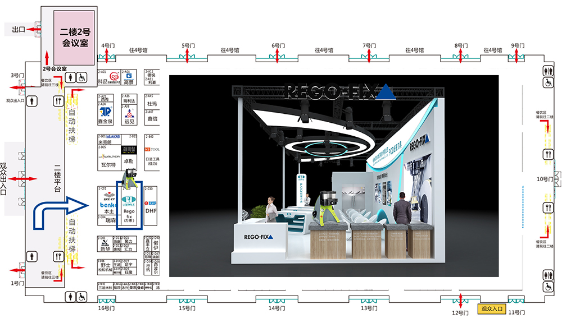Select the 15号门 label
The height and width of the screenshot is (323, 562).
187,308
